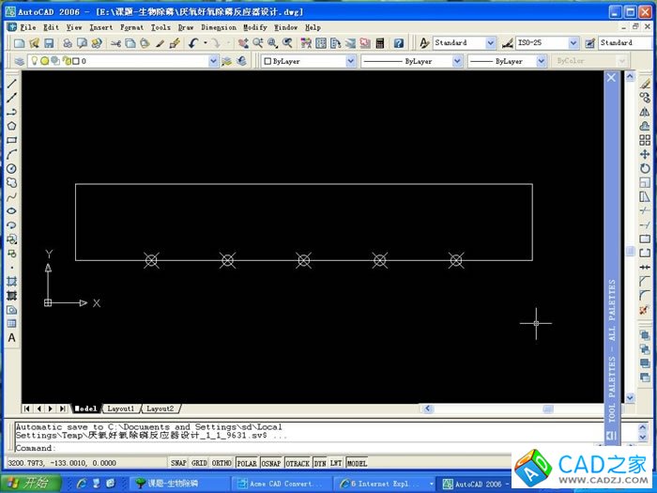Image resolution: width=657 pixels, height=493 pixels.
Task: Toggle OSNAP in the status bar
Action: click(x=271, y=464)
